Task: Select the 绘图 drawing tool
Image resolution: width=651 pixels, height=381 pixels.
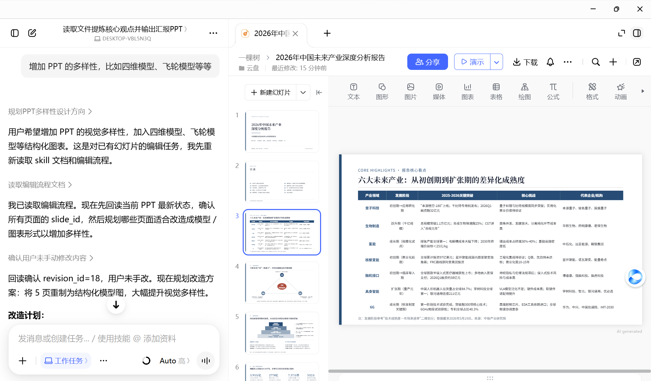Action: 524,92
